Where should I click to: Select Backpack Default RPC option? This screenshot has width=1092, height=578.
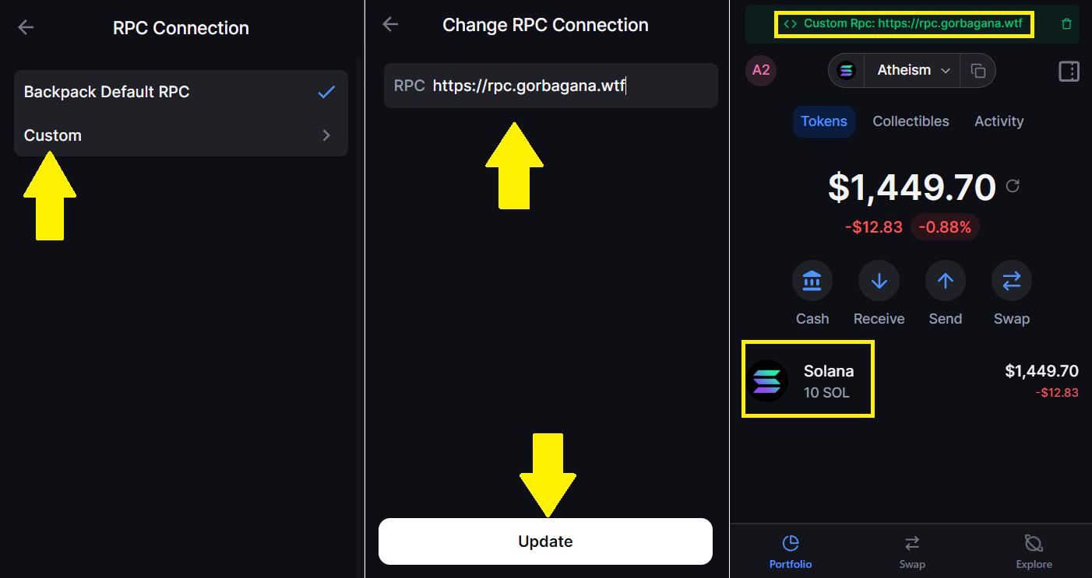(181, 92)
